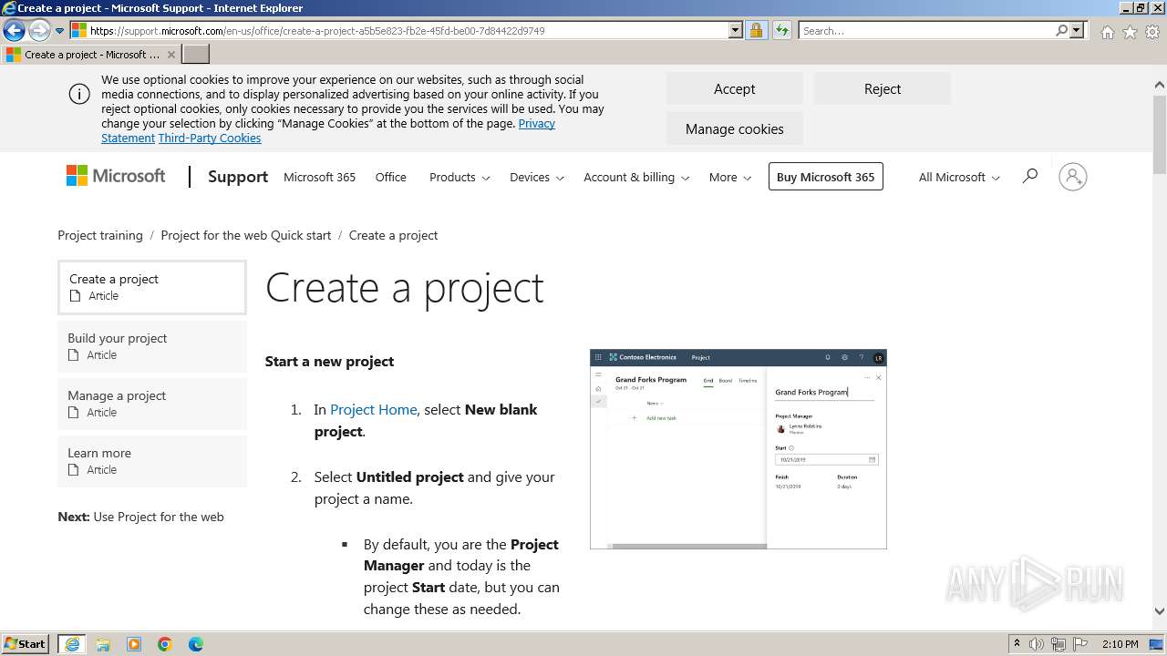Expand the All Microsoft menu

pos(959,177)
